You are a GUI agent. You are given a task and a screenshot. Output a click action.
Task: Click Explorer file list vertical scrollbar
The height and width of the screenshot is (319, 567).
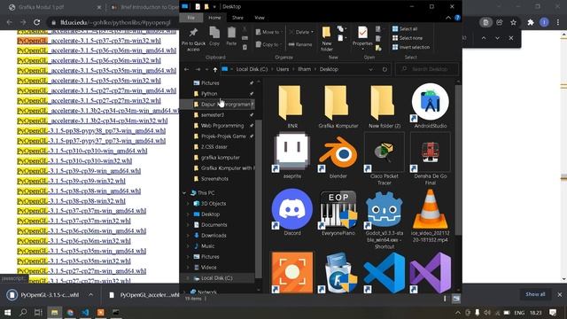[x=458, y=159]
